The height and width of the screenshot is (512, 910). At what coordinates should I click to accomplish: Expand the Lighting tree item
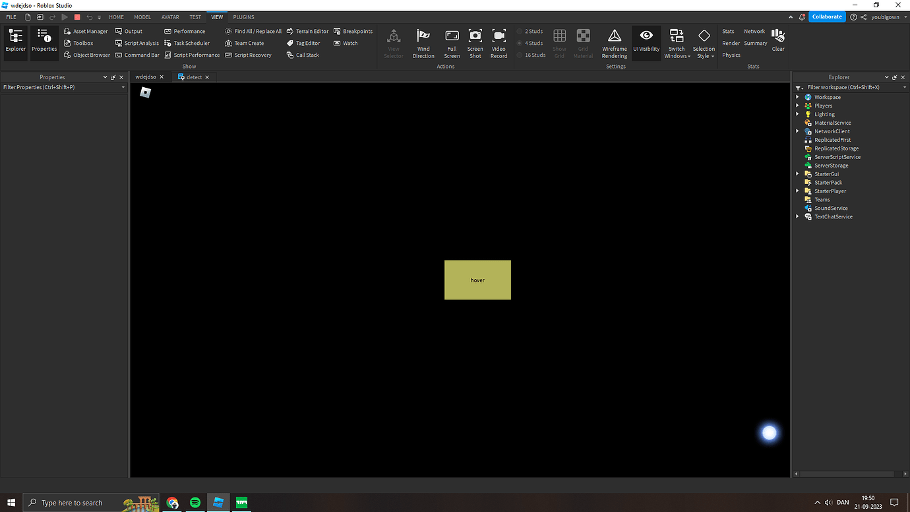797,113
